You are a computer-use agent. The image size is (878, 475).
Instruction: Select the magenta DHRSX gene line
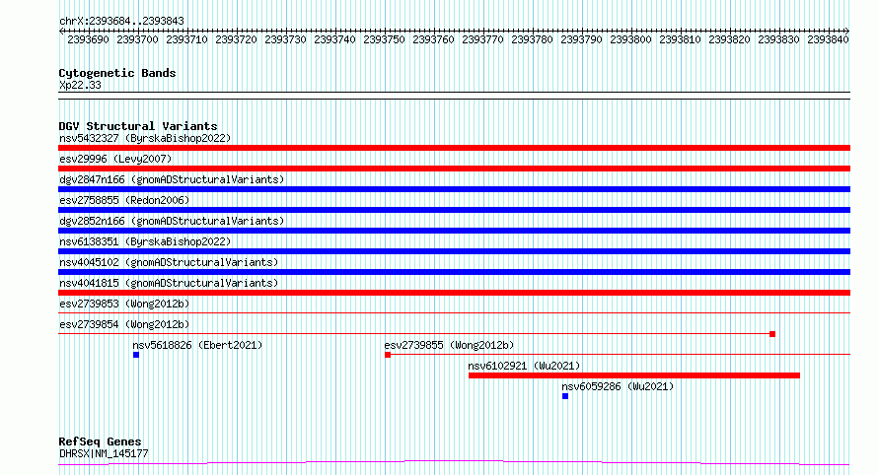454,463
